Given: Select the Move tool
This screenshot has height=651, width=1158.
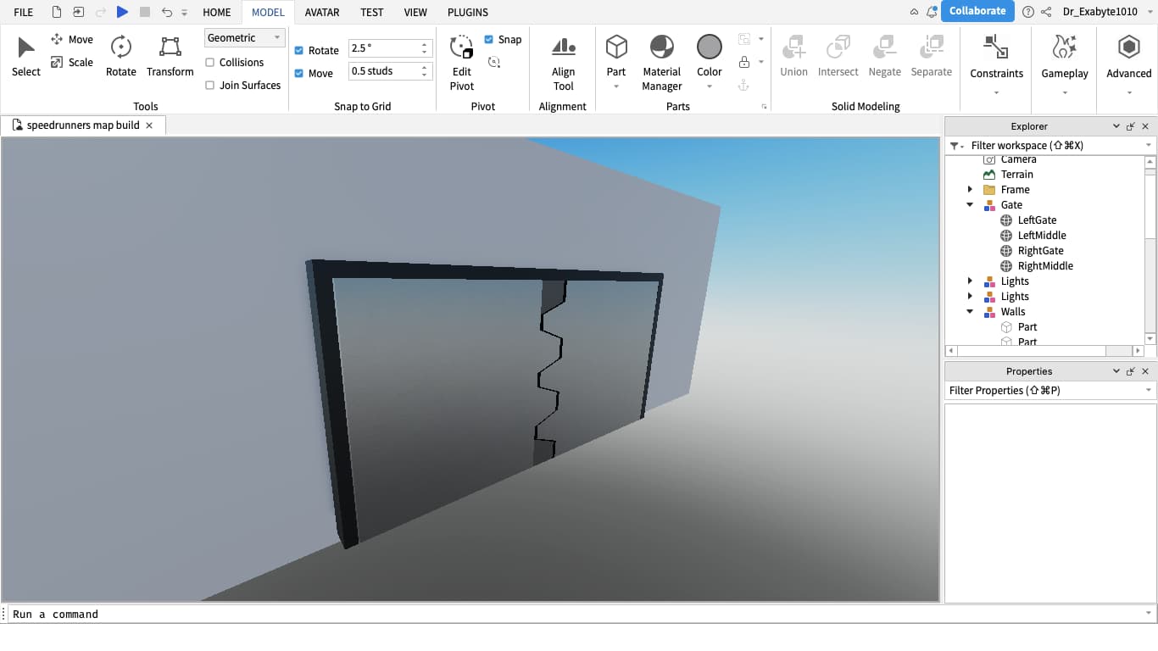Looking at the screenshot, I should click(x=72, y=39).
